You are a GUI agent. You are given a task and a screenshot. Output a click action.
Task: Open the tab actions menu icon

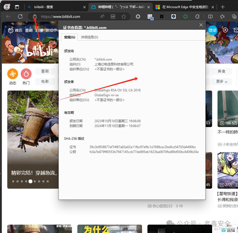[17, 7]
